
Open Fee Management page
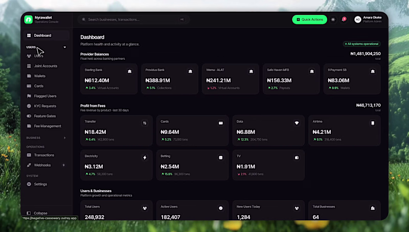point(47,126)
